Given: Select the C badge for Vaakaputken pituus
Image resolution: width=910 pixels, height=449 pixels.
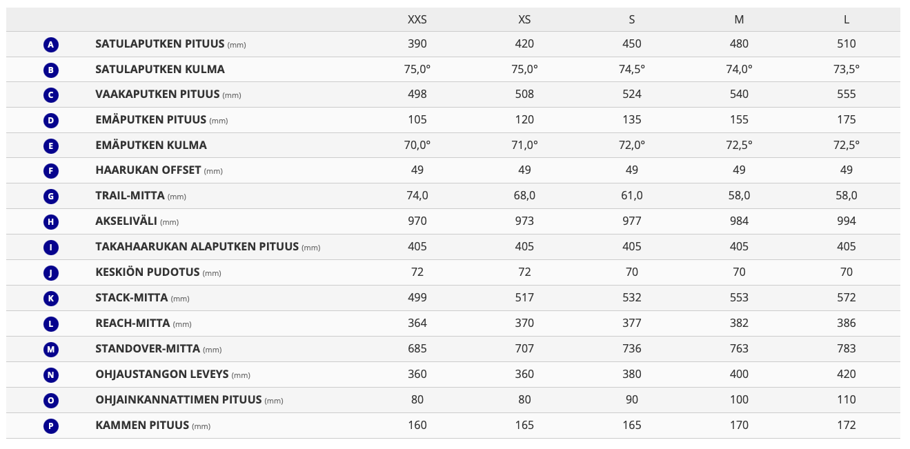Looking at the screenshot, I should [x=50, y=95].
